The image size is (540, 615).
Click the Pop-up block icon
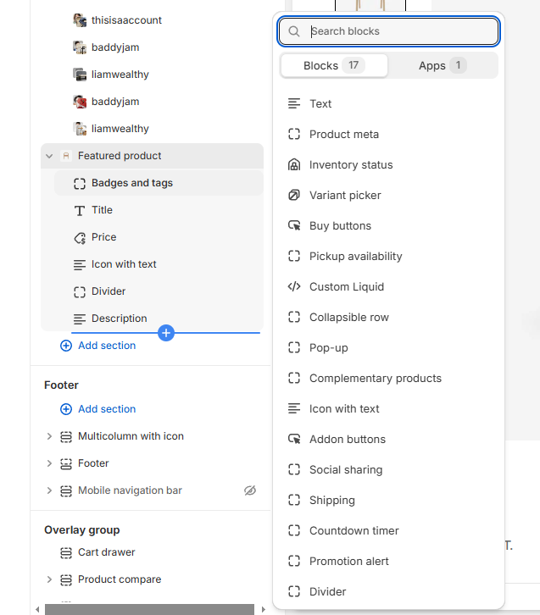point(294,348)
